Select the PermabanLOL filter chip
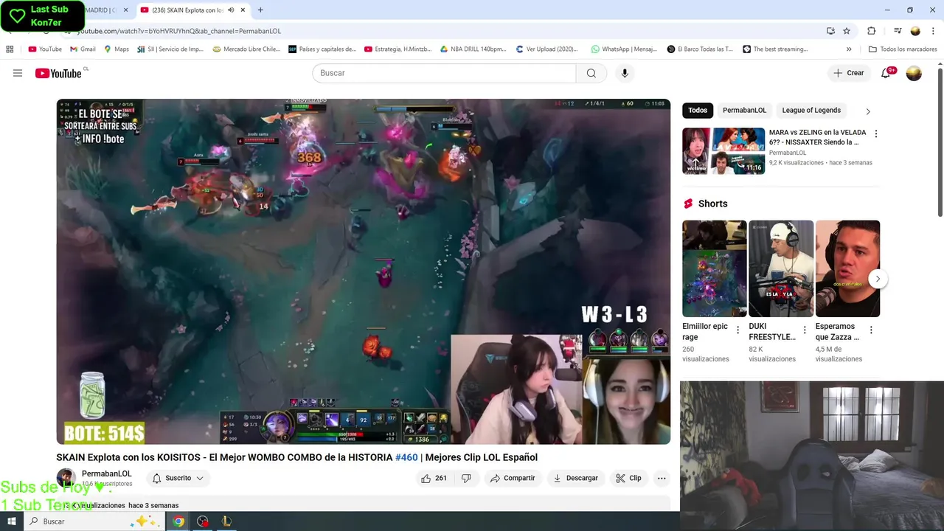This screenshot has width=944, height=531. (744, 111)
